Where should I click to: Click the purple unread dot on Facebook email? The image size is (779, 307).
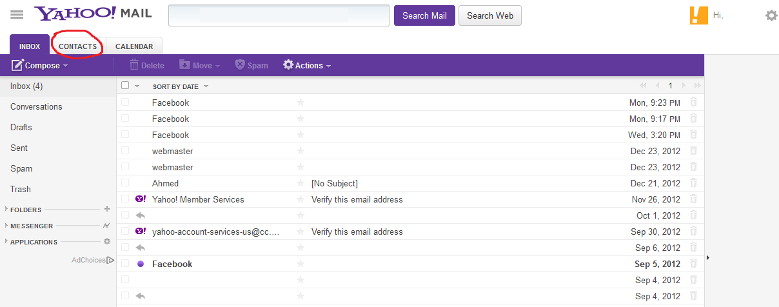click(141, 264)
